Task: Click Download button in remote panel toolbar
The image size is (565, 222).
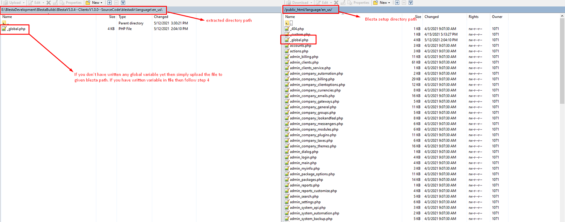Action: pyautogui.click(x=297, y=3)
